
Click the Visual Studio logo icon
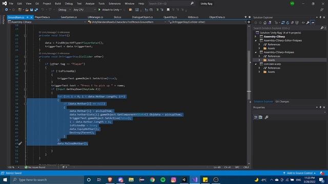pos(5,4)
